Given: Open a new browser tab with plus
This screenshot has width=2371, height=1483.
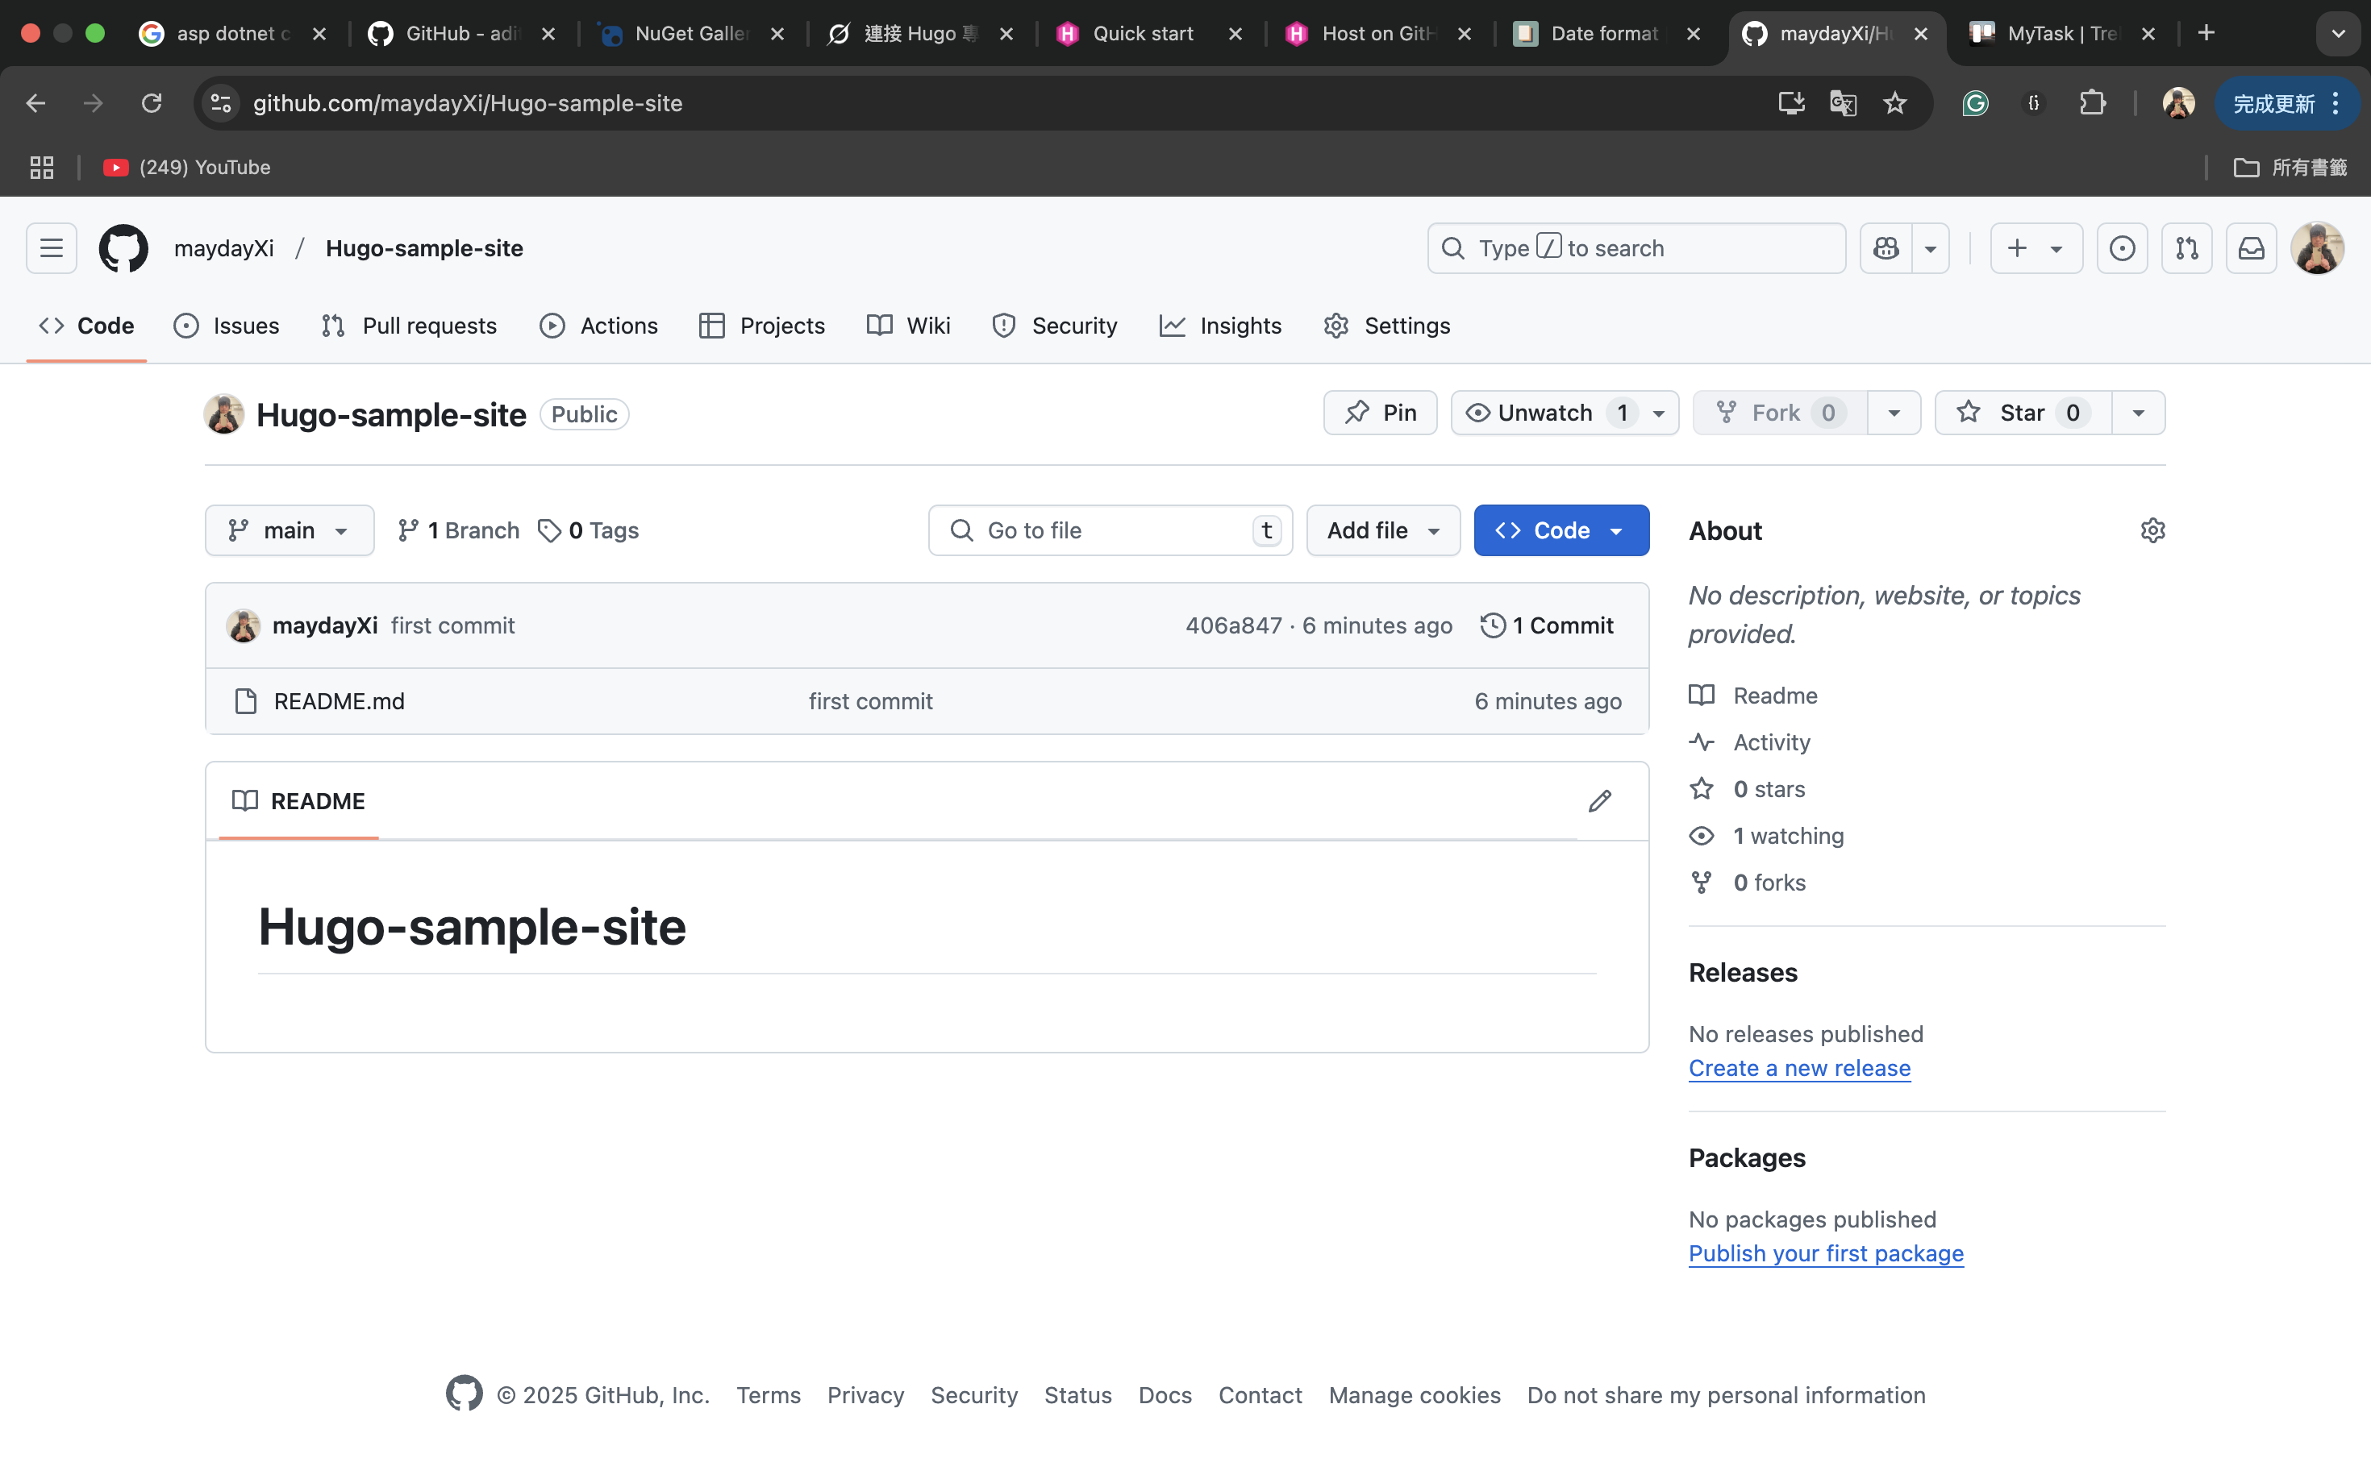Looking at the screenshot, I should (2206, 33).
